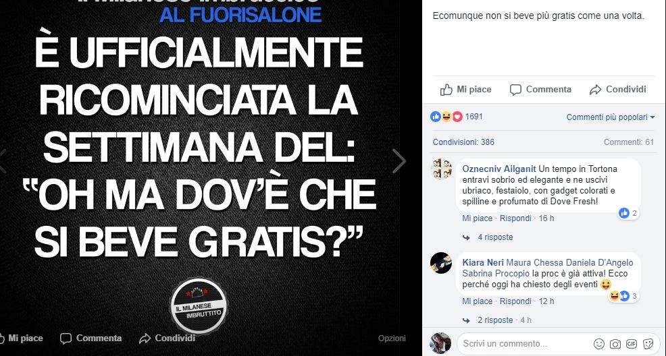Open emoji picker in comment box
This screenshot has width=666, height=356.
point(598,344)
